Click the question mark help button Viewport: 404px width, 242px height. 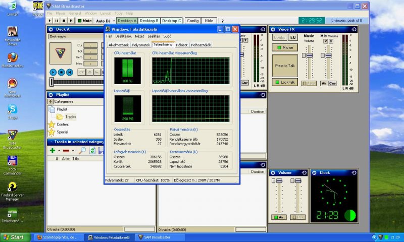coord(222,21)
